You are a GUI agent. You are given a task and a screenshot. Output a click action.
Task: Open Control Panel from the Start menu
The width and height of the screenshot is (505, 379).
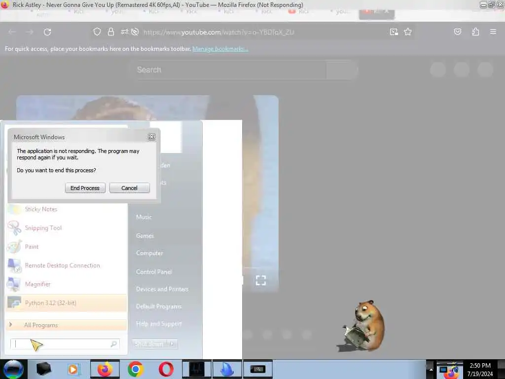pyautogui.click(x=154, y=272)
